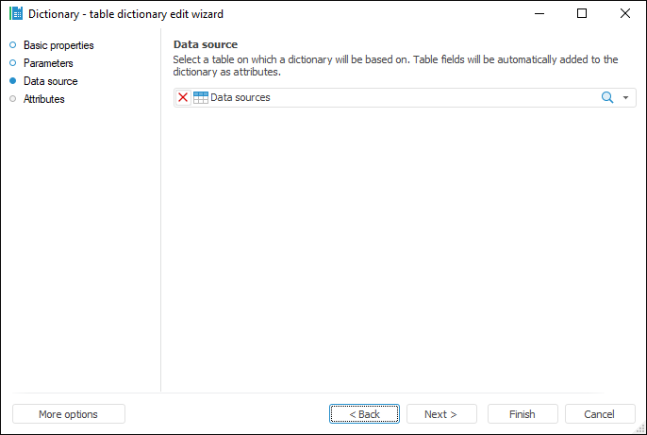The height and width of the screenshot is (435, 647).
Task: Go to the Basic properties step
Action: click(58, 45)
